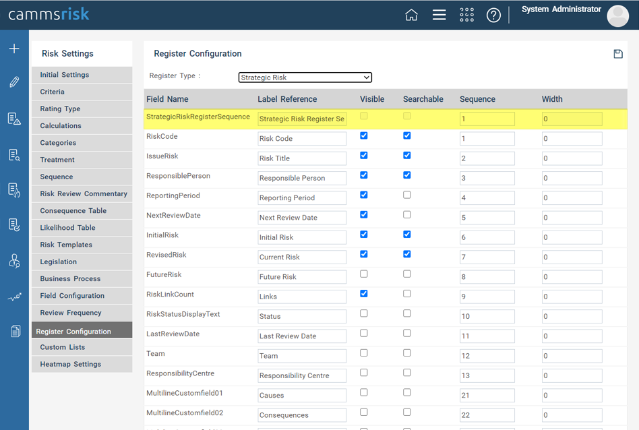The height and width of the screenshot is (430, 639).
Task: Open Risk Review Commentary
Action: (82, 194)
